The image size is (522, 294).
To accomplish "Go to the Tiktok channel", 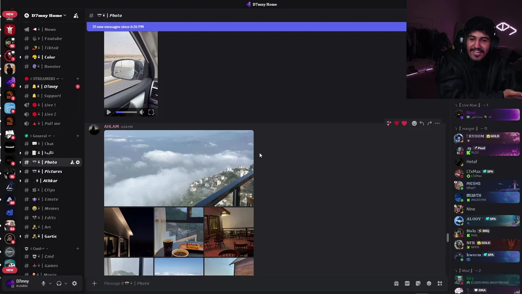I will point(51,48).
